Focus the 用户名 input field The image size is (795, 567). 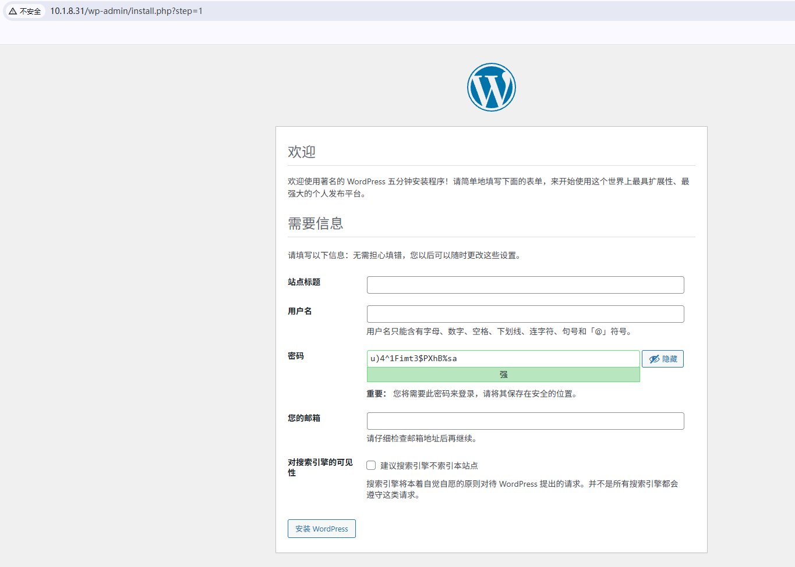pos(525,314)
